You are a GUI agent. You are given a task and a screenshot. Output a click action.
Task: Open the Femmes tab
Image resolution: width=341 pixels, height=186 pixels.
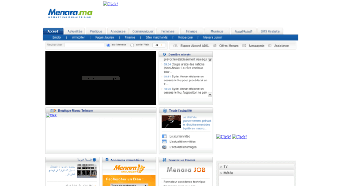[x=168, y=31]
